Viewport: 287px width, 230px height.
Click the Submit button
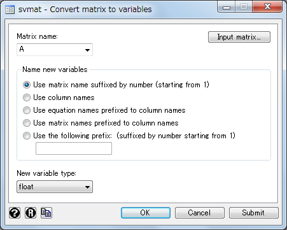click(254, 213)
